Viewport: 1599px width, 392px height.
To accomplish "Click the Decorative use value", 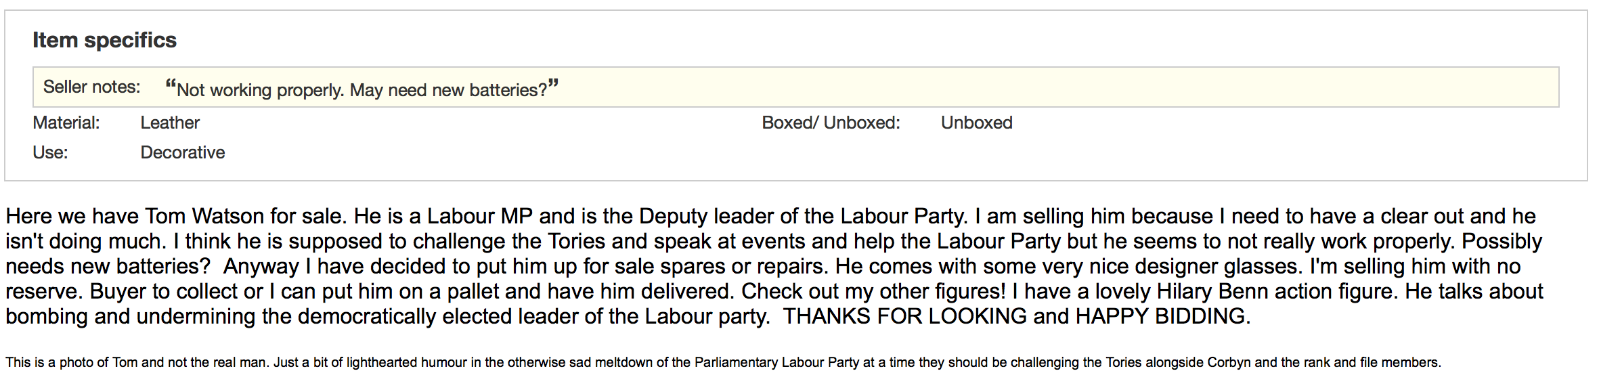I will coord(183,152).
